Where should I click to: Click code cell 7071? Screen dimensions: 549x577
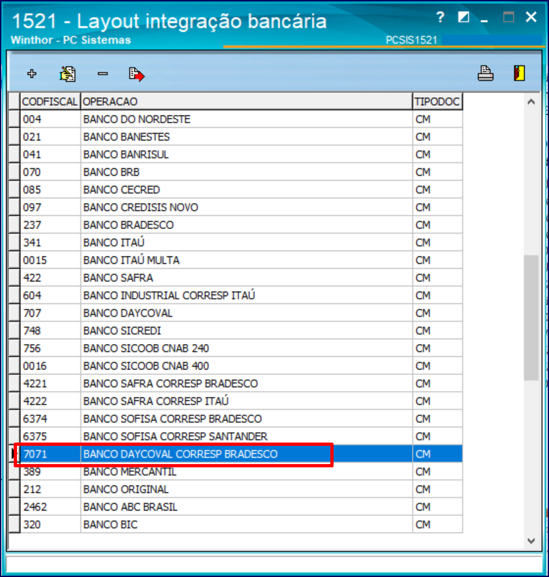(50, 454)
